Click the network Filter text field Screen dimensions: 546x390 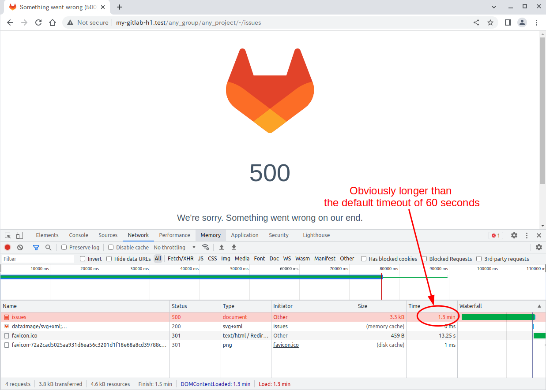pyautogui.click(x=38, y=259)
